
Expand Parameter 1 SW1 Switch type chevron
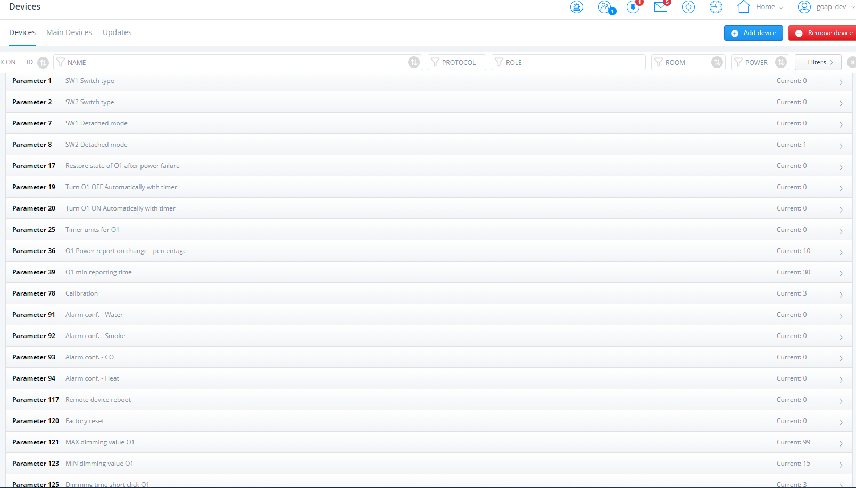[841, 82]
